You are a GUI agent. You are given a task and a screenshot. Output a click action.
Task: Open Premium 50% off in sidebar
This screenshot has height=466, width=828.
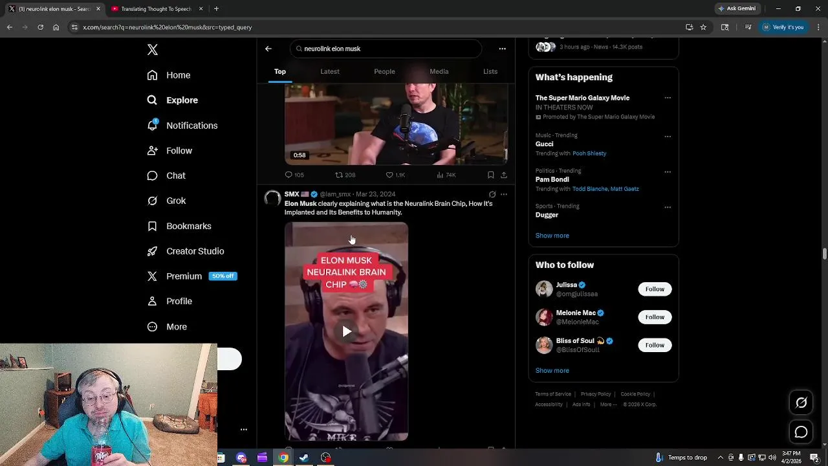pyautogui.click(x=192, y=276)
